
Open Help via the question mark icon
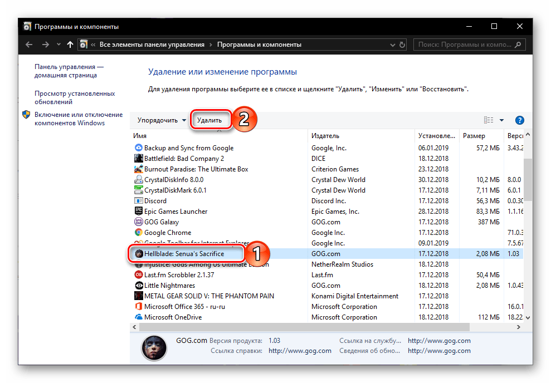coord(519,120)
